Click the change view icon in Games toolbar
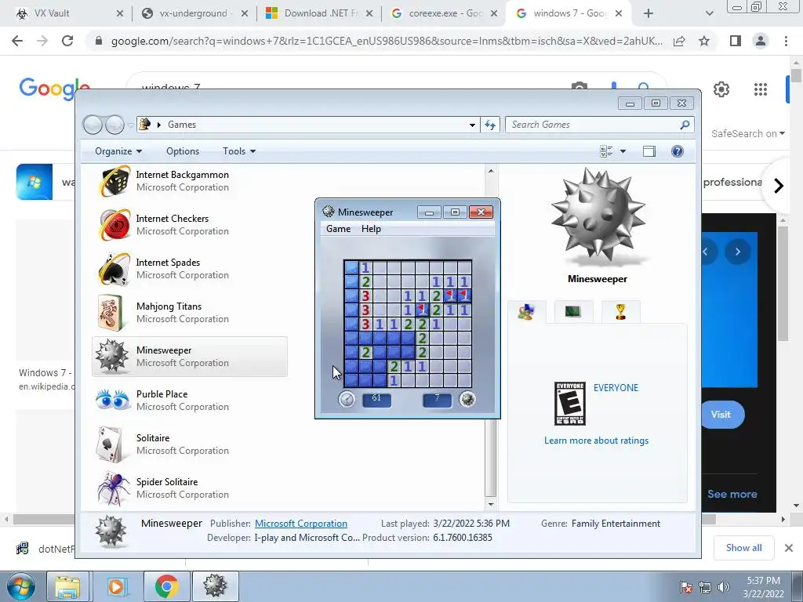 click(x=606, y=151)
